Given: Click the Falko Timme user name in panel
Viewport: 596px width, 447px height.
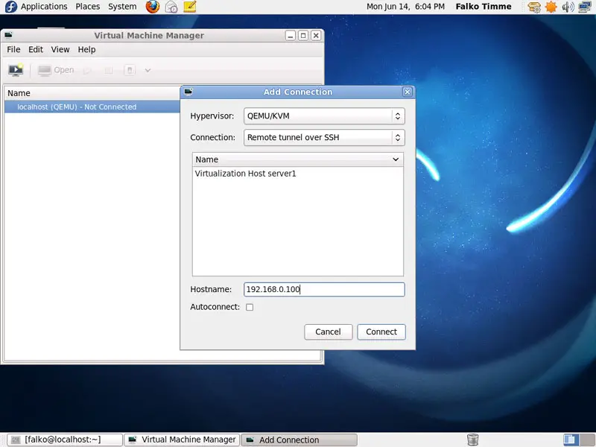Looking at the screenshot, I should [x=484, y=7].
